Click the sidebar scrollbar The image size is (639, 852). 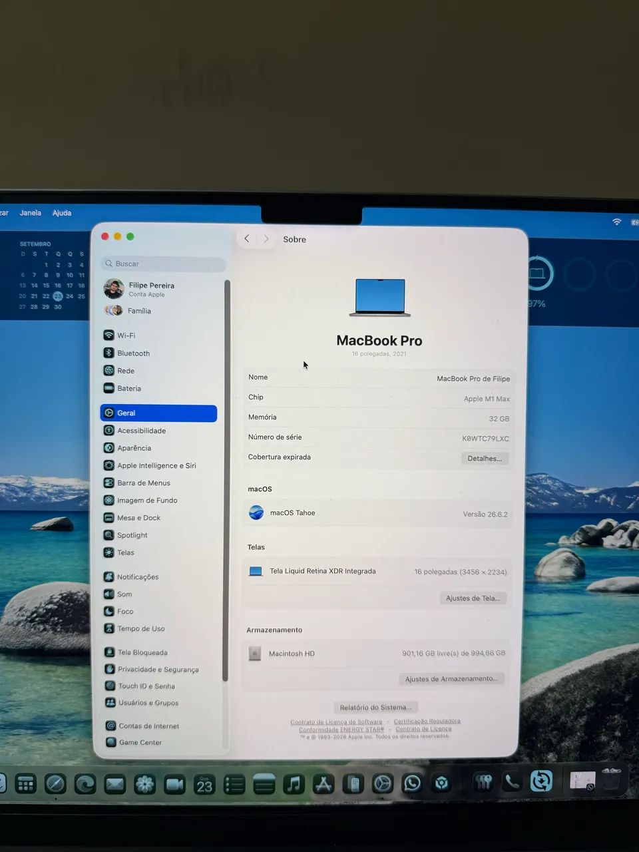tap(226, 479)
